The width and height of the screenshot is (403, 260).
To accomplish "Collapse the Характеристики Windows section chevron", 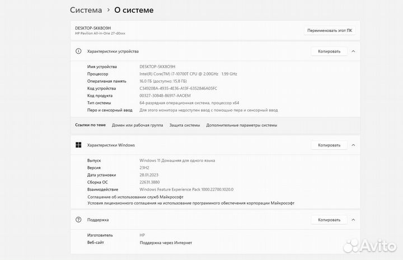I will pos(353,145).
